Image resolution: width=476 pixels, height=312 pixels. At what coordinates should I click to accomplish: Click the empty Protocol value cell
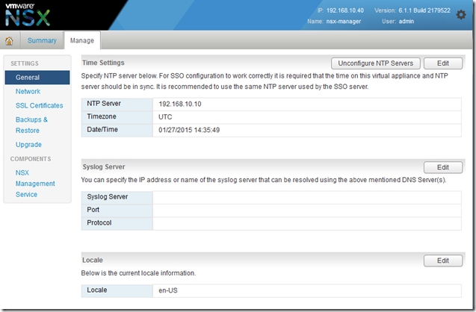tap(307, 223)
